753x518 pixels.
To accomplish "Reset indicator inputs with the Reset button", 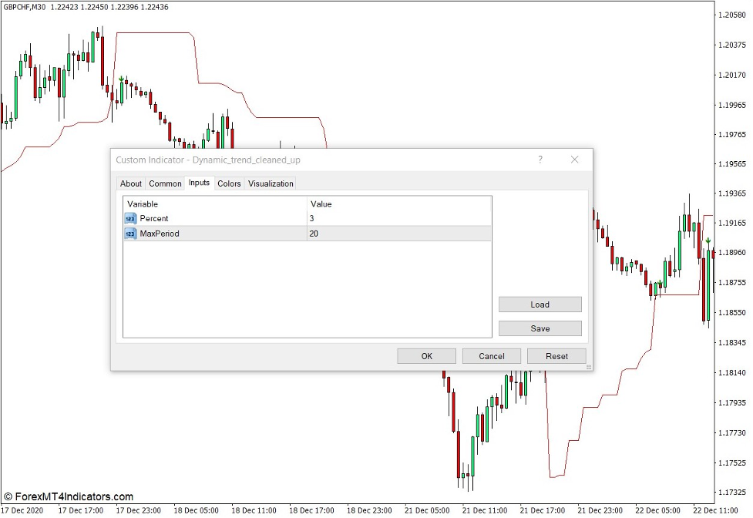I will tap(556, 356).
